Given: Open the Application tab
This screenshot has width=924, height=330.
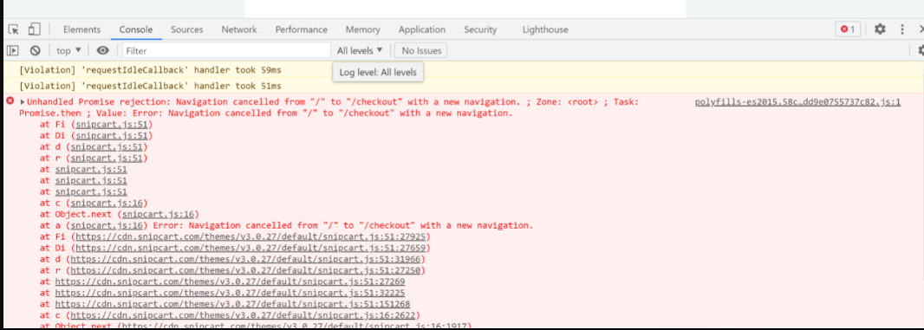Looking at the screenshot, I should pyautogui.click(x=422, y=29).
